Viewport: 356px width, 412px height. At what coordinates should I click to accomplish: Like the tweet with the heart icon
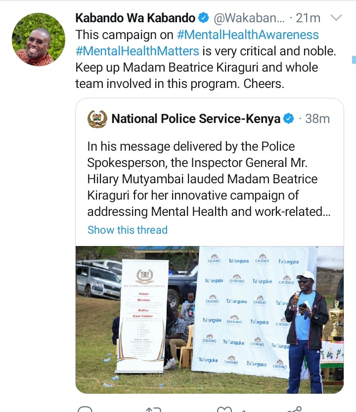(x=224, y=409)
